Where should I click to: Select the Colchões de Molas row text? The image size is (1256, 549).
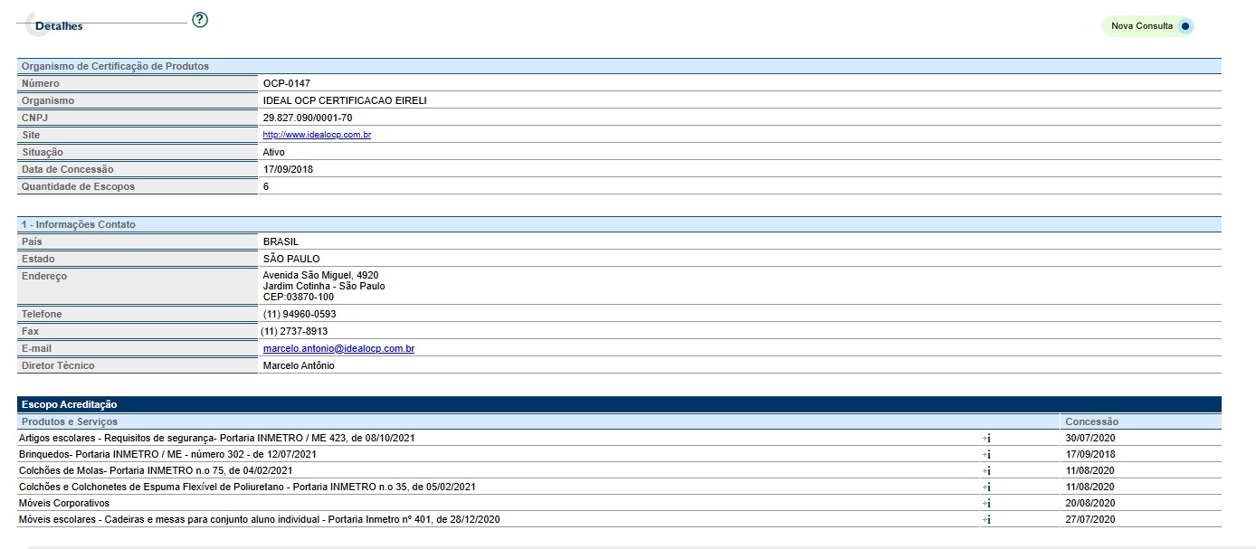click(x=156, y=470)
